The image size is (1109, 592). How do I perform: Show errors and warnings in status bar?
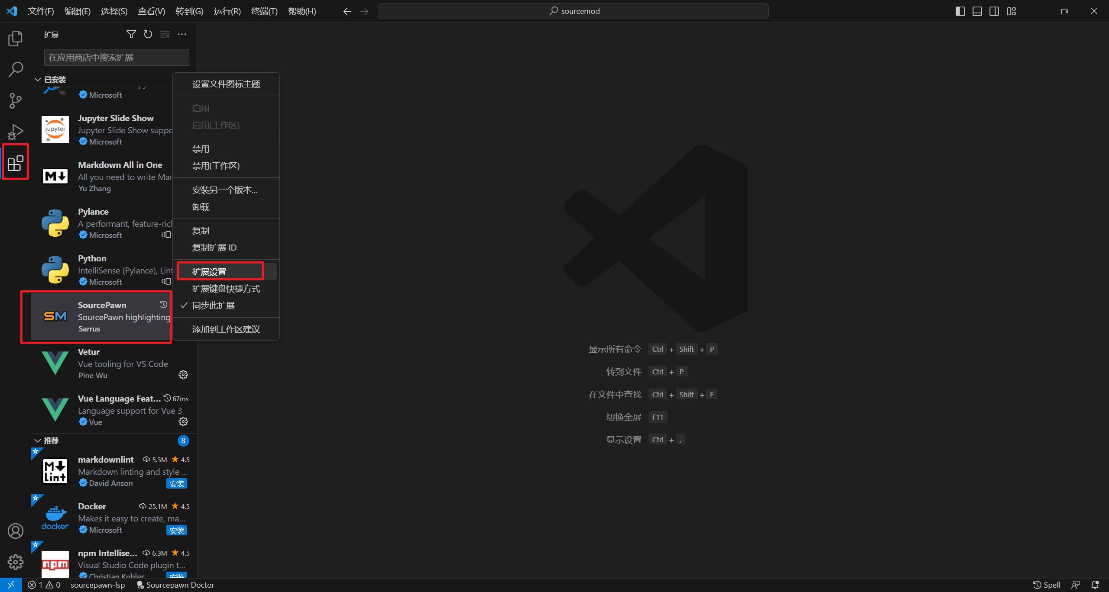[44, 585]
